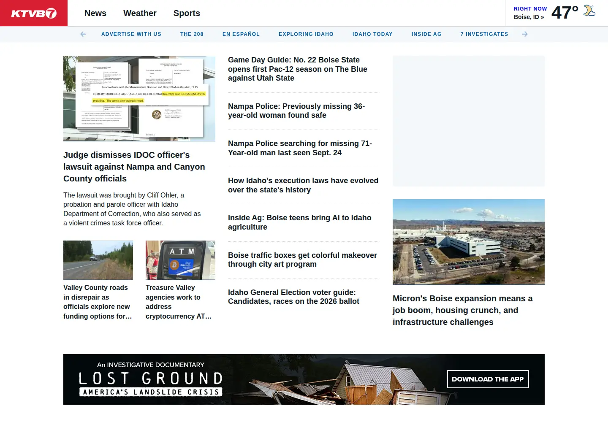Open Game Day Guide Boise State article
The height and width of the screenshot is (422, 608).
tap(298, 69)
